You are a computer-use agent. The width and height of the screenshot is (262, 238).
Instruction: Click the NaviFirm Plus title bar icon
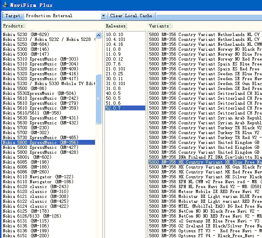pos(5,5)
